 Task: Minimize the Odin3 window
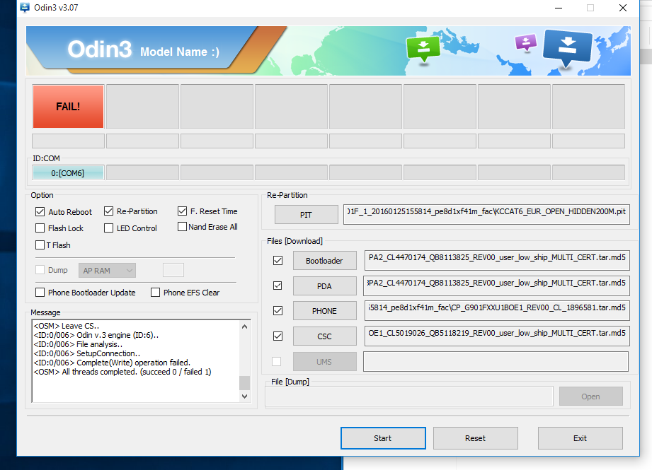(559, 8)
